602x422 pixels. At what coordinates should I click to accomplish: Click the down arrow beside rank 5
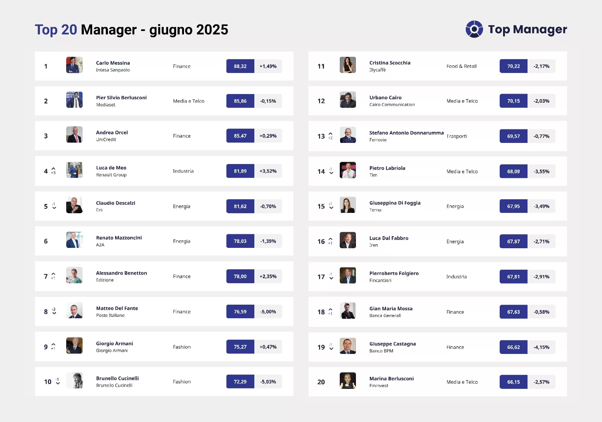[x=54, y=208]
